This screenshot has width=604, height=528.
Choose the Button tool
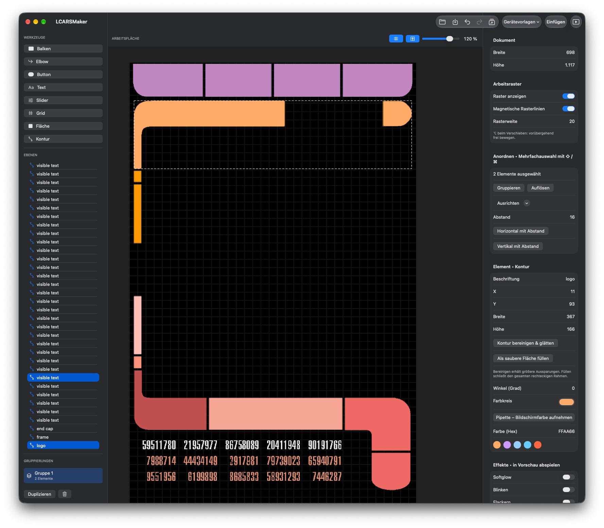[x=63, y=74]
